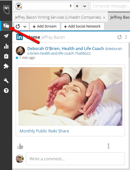Click the Add Stream button
This screenshot has height=170, width=130.
(45, 26)
